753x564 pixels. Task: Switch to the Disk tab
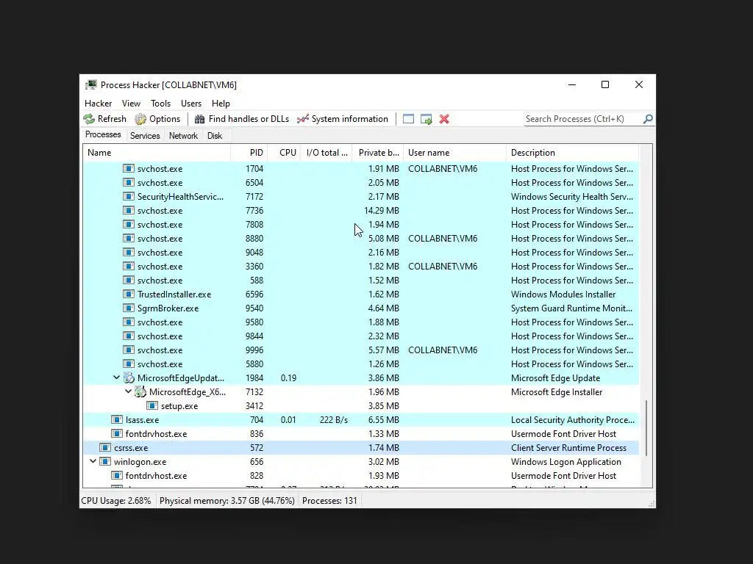[215, 136]
